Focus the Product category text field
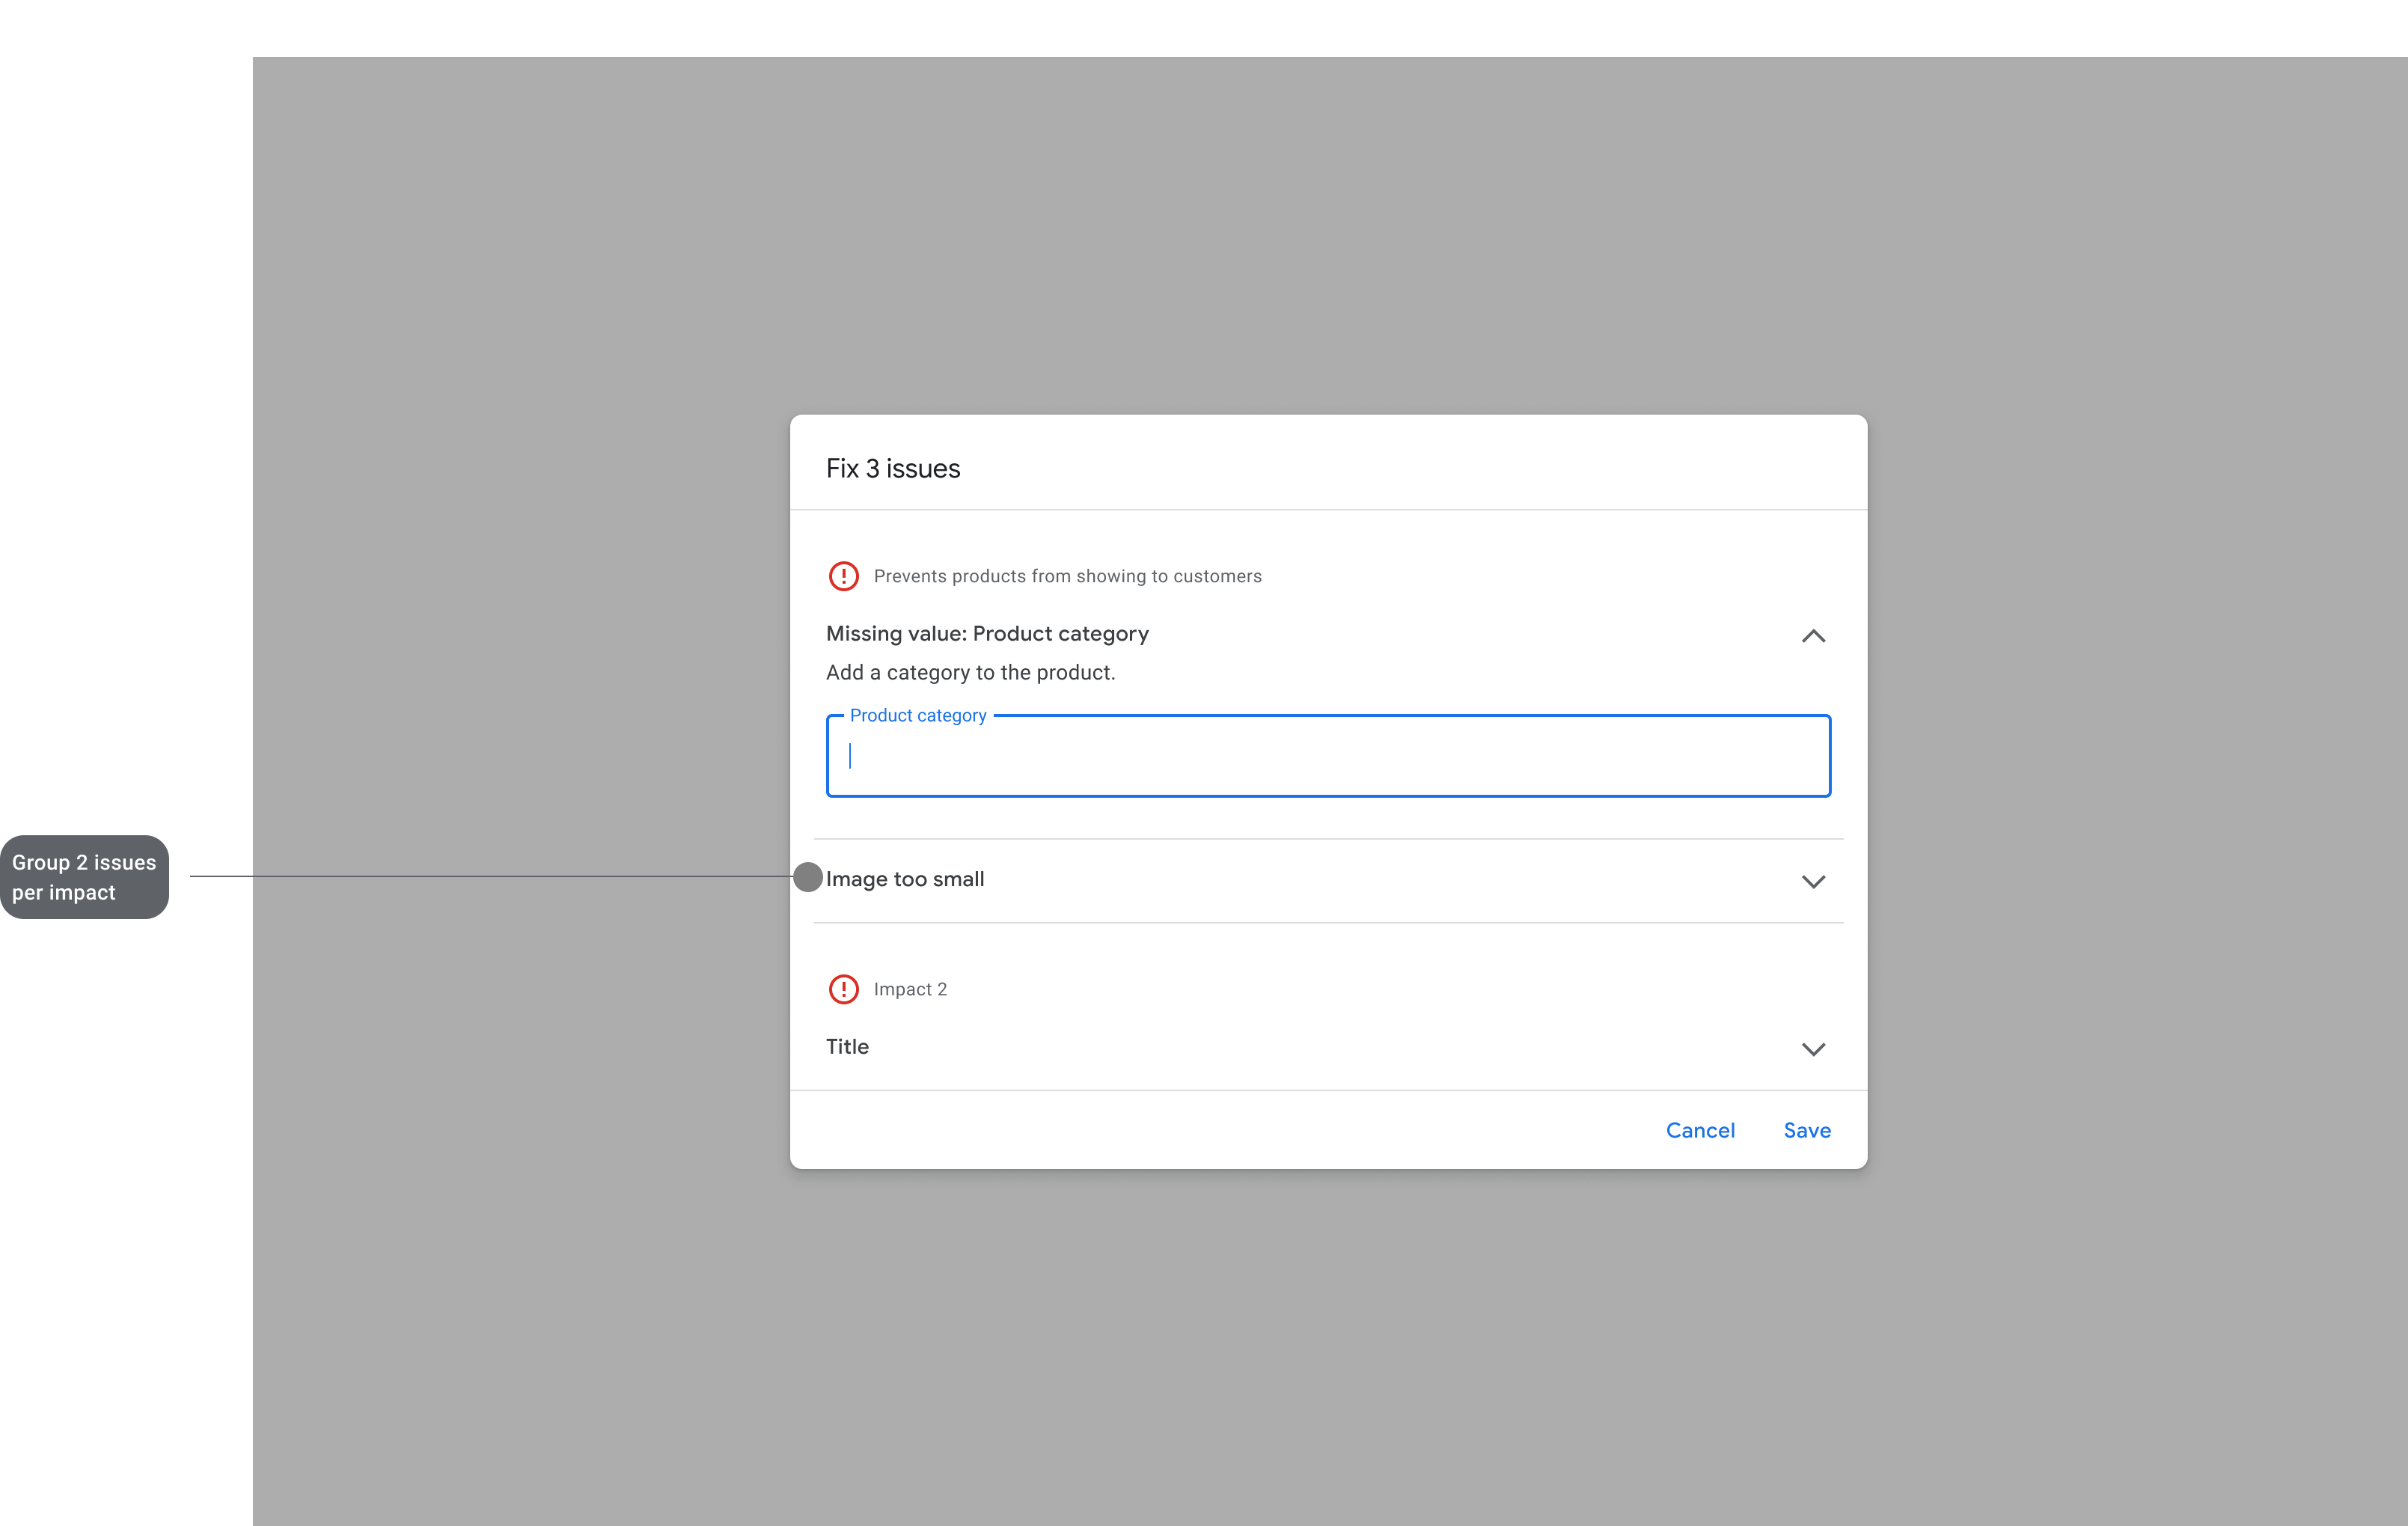Image resolution: width=2408 pixels, height=1526 pixels. (x=1328, y=757)
